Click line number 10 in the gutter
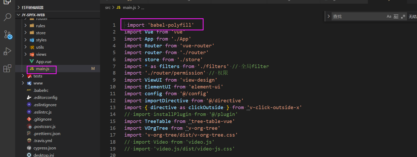The height and width of the screenshot is (157, 417). [x=113, y=87]
